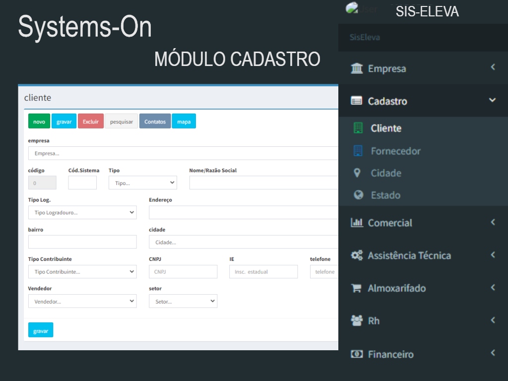The height and width of the screenshot is (381, 508).
Task: Click the código field showing 0
Action: [43, 183]
